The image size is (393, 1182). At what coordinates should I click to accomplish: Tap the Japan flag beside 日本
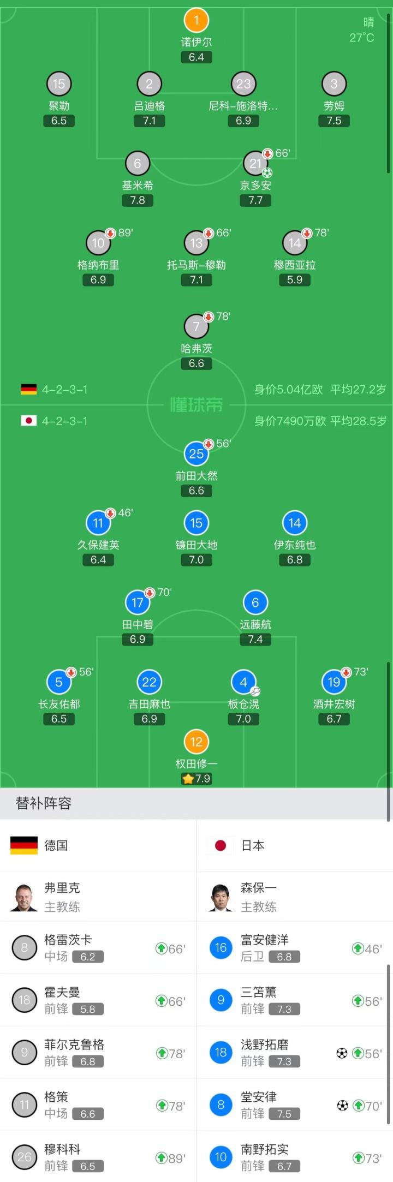pos(221,845)
